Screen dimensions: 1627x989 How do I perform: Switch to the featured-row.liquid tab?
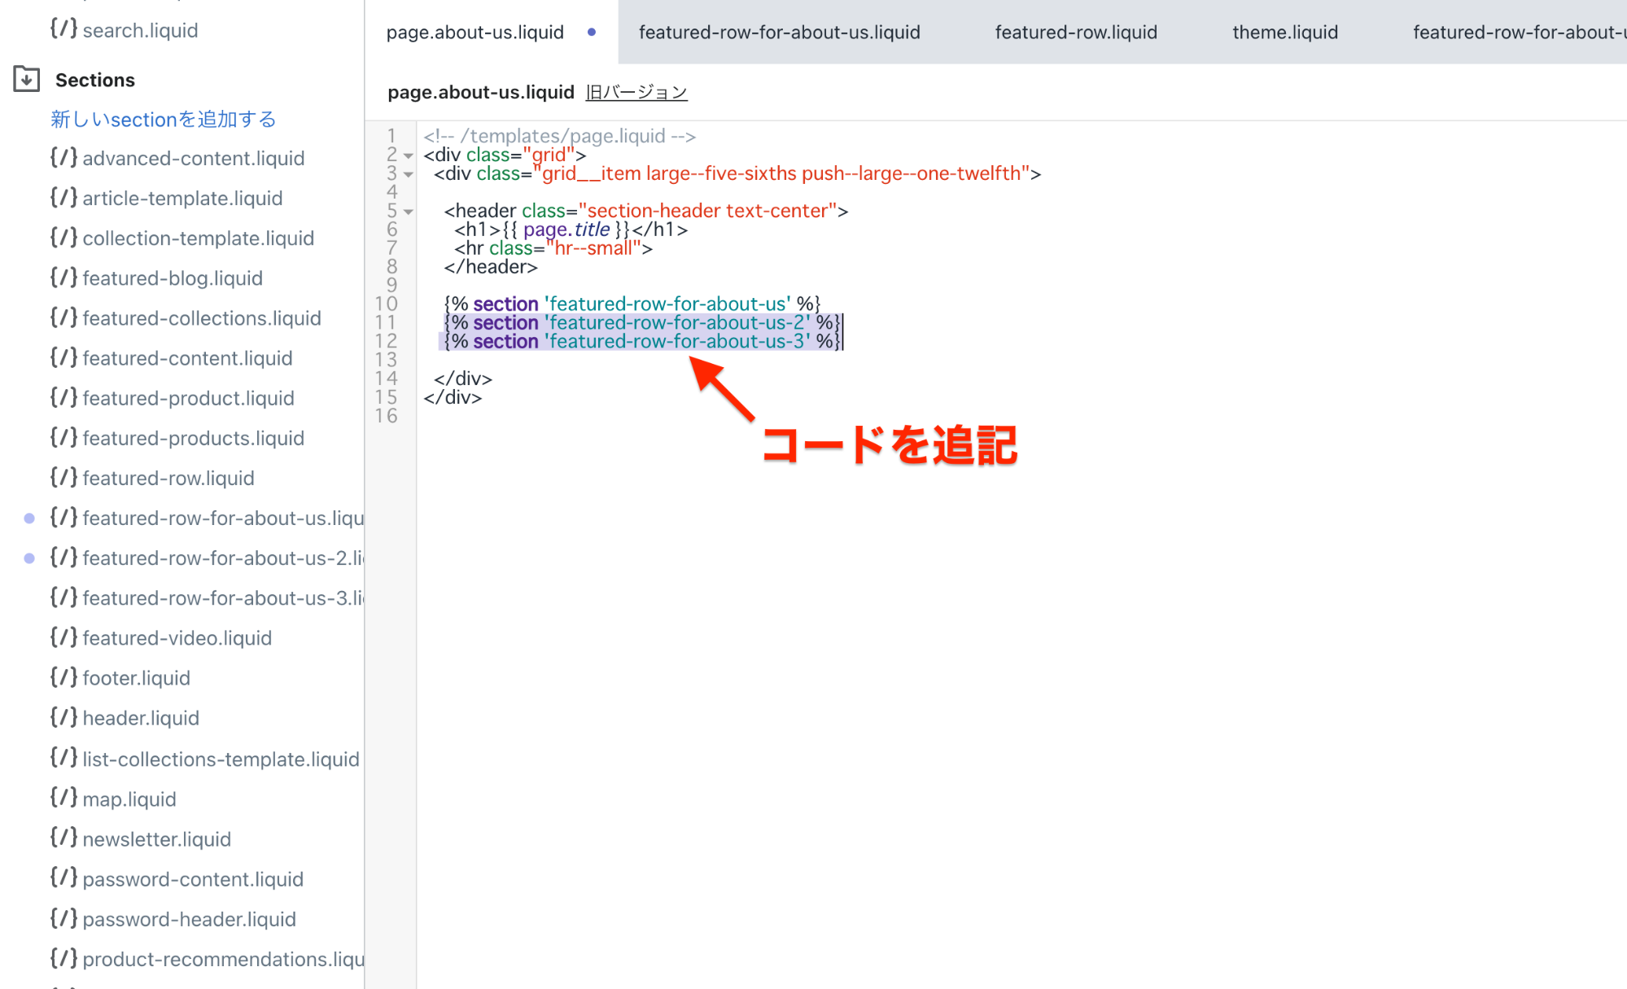[x=1075, y=33]
